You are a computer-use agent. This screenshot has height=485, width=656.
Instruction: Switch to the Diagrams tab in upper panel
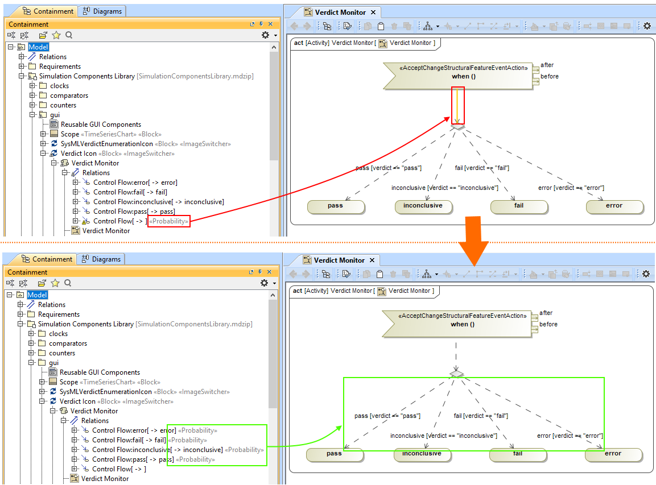[104, 11]
